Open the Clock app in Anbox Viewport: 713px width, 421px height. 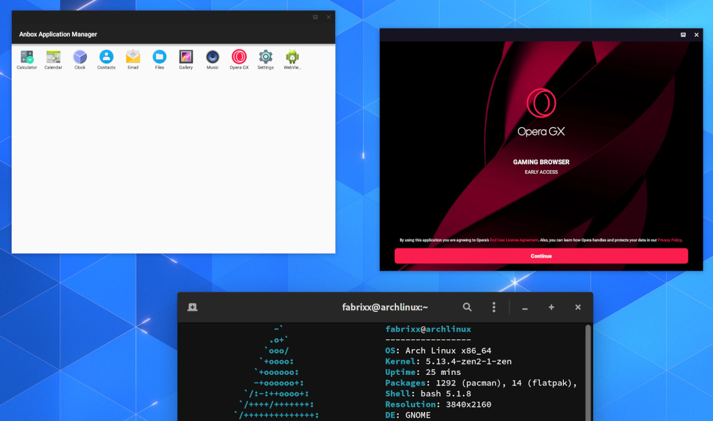80,60
